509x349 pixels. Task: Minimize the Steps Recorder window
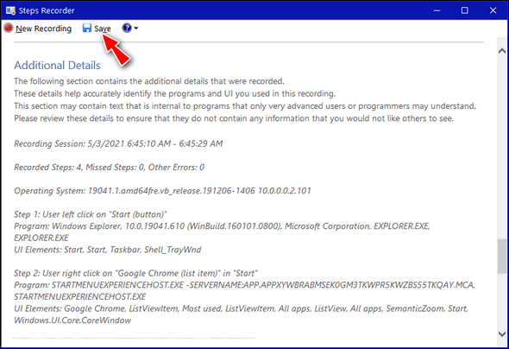click(x=437, y=10)
